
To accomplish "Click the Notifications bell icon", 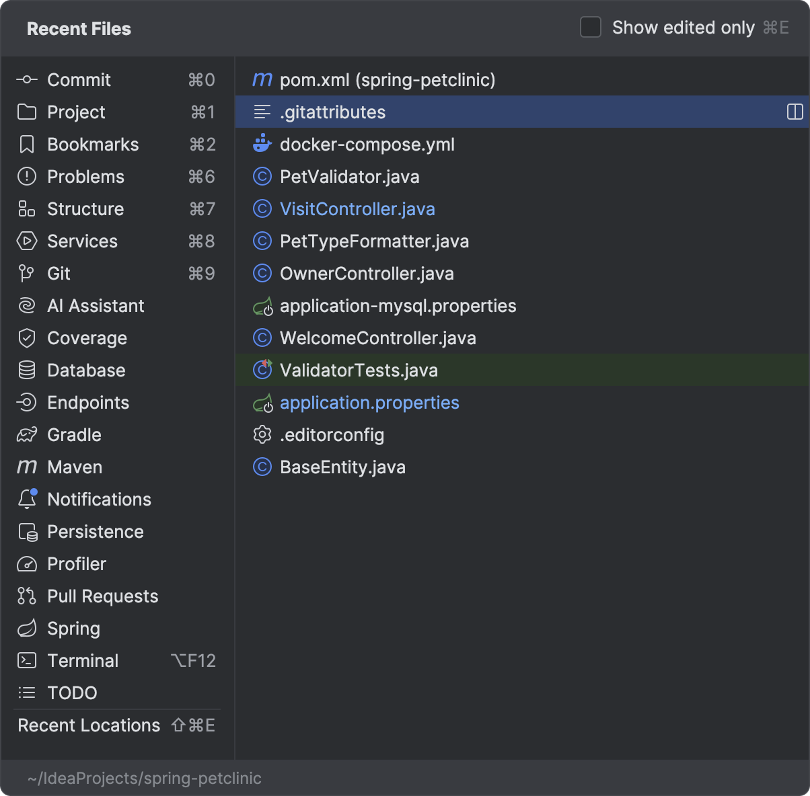I will tap(27, 499).
